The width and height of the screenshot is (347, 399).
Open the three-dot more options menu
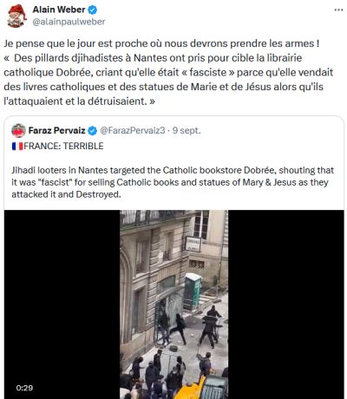coord(338,10)
